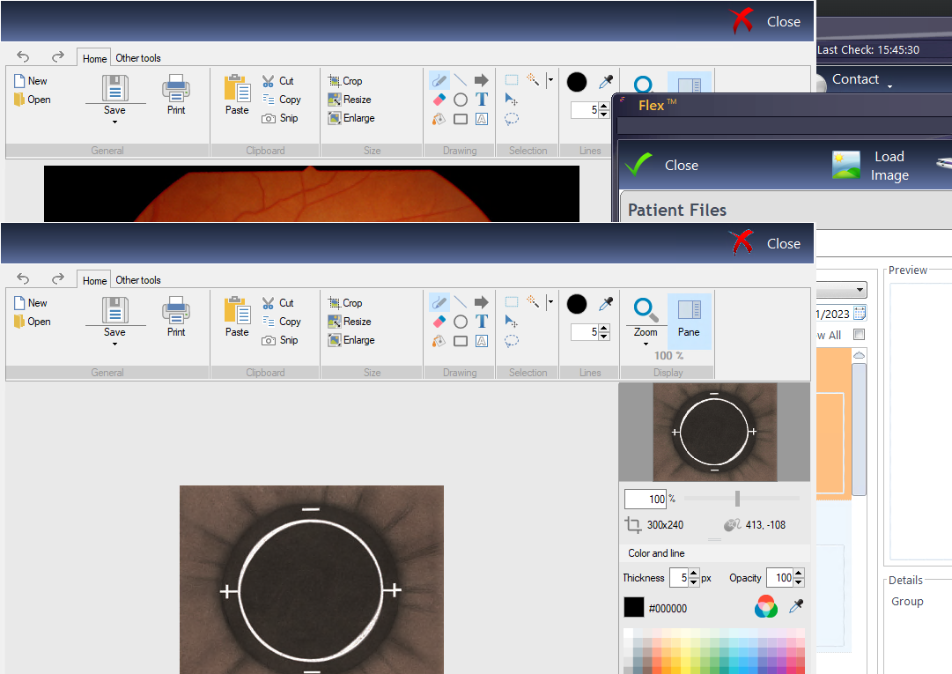Image resolution: width=952 pixels, height=674 pixels.
Task: Select the boxed text tool in ring-image editor
Action: click(482, 341)
